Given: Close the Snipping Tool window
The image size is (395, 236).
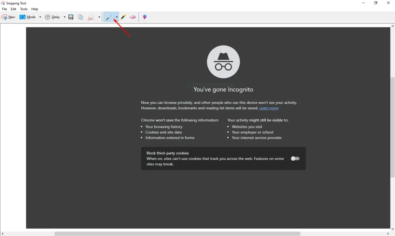Looking at the screenshot, I should click(x=388, y=3).
